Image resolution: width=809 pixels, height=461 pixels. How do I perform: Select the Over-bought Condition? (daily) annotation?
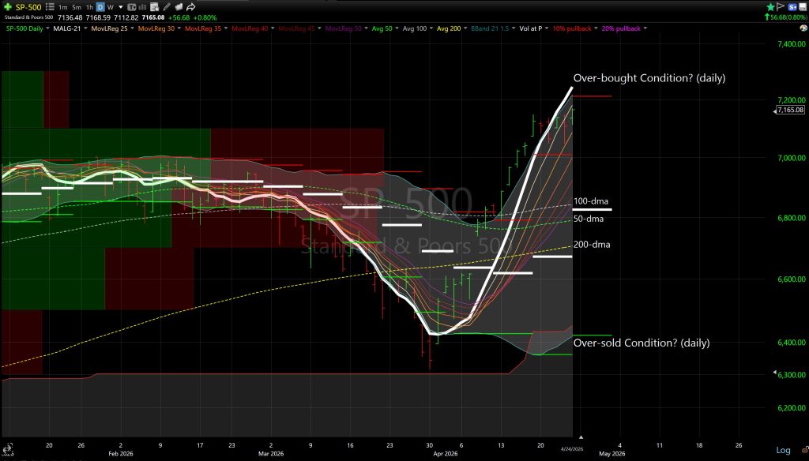[x=649, y=78]
